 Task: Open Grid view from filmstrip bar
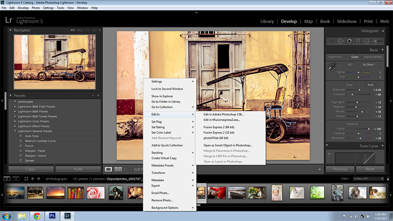point(26,179)
